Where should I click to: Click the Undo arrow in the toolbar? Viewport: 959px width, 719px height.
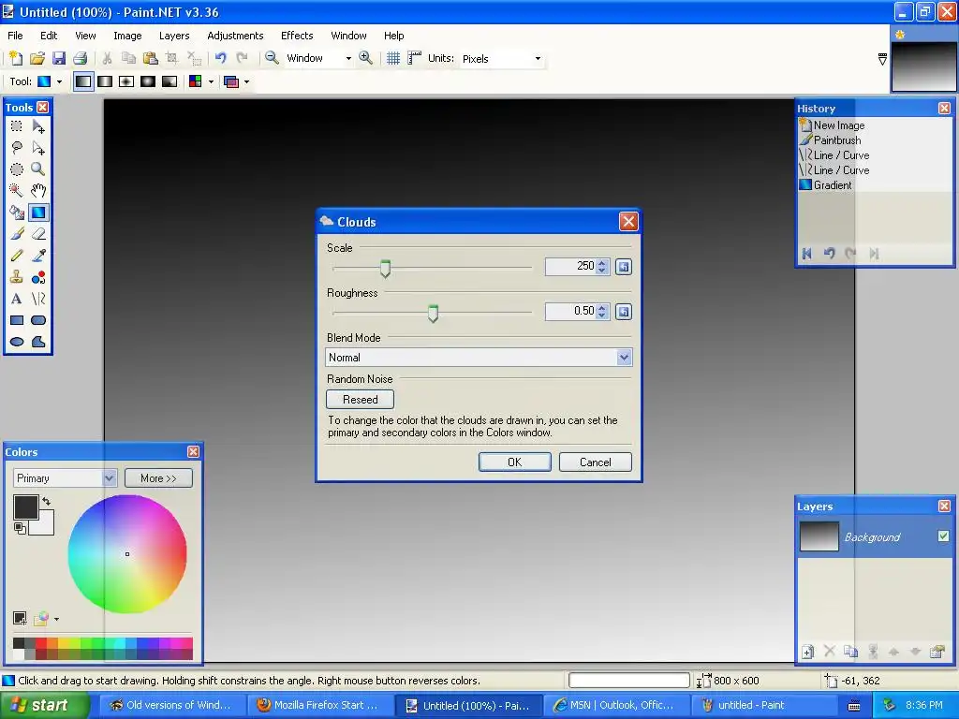coord(221,58)
